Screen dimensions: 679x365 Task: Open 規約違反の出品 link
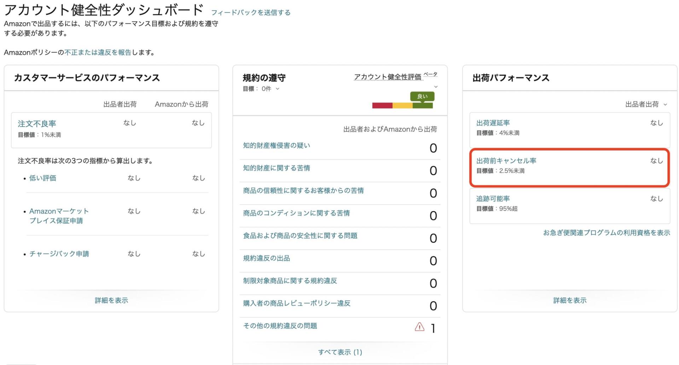[x=267, y=258]
